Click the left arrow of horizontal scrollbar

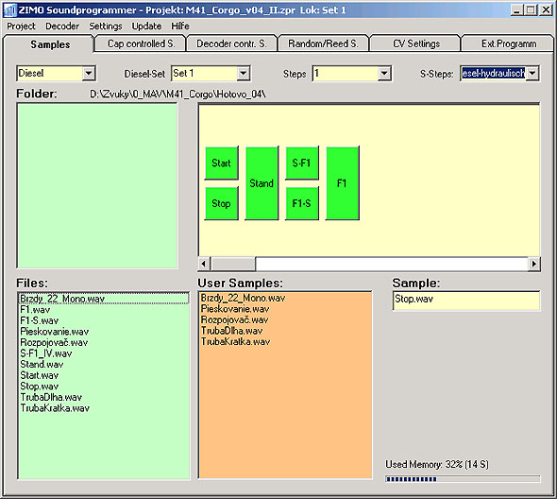(204, 264)
